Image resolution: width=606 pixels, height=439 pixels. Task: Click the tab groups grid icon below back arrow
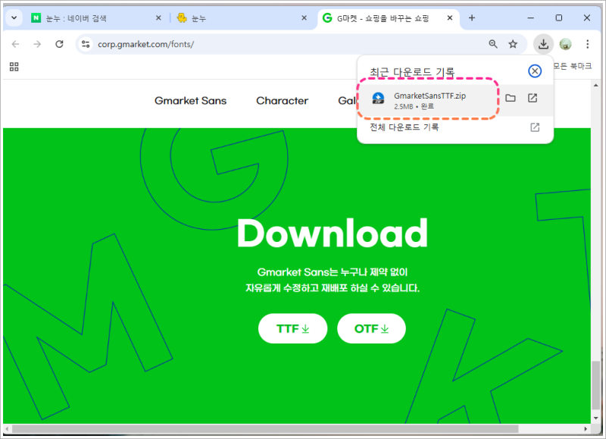(14, 67)
